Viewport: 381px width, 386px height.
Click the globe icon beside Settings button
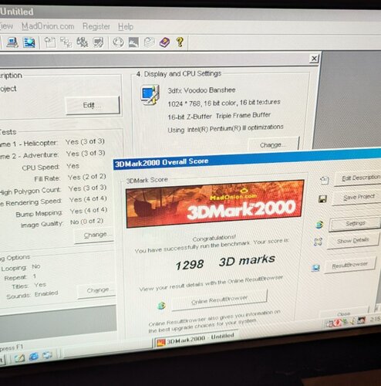point(319,225)
